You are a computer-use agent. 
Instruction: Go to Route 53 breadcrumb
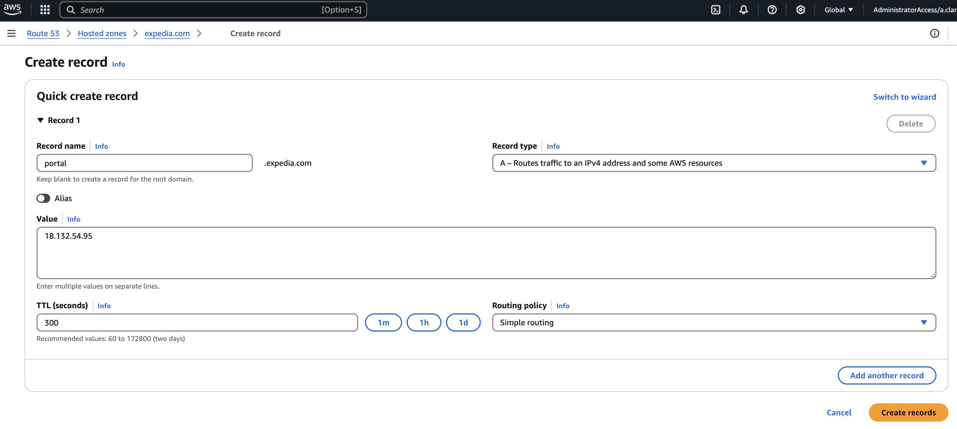click(43, 33)
